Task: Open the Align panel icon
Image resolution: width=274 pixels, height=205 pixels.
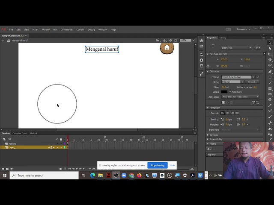Action: coord(201,55)
